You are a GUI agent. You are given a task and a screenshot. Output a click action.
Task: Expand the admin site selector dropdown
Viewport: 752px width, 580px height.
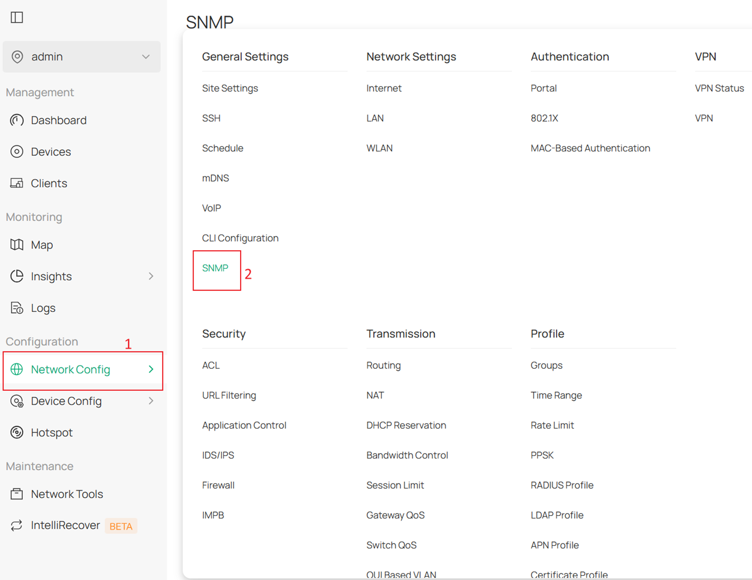click(146, 57)
